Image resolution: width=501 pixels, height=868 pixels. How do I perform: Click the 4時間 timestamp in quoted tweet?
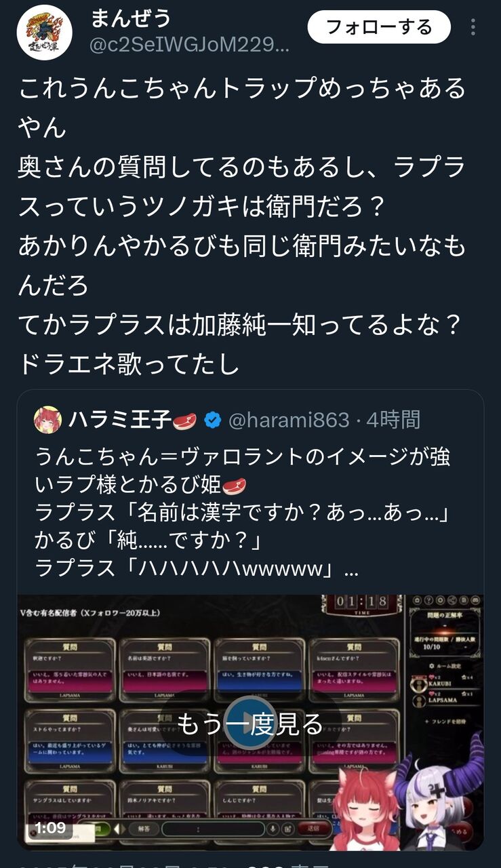point(393,420)
